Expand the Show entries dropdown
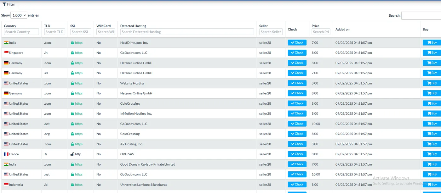The width and height of the screenshot is (441, 193). [19, 15]
